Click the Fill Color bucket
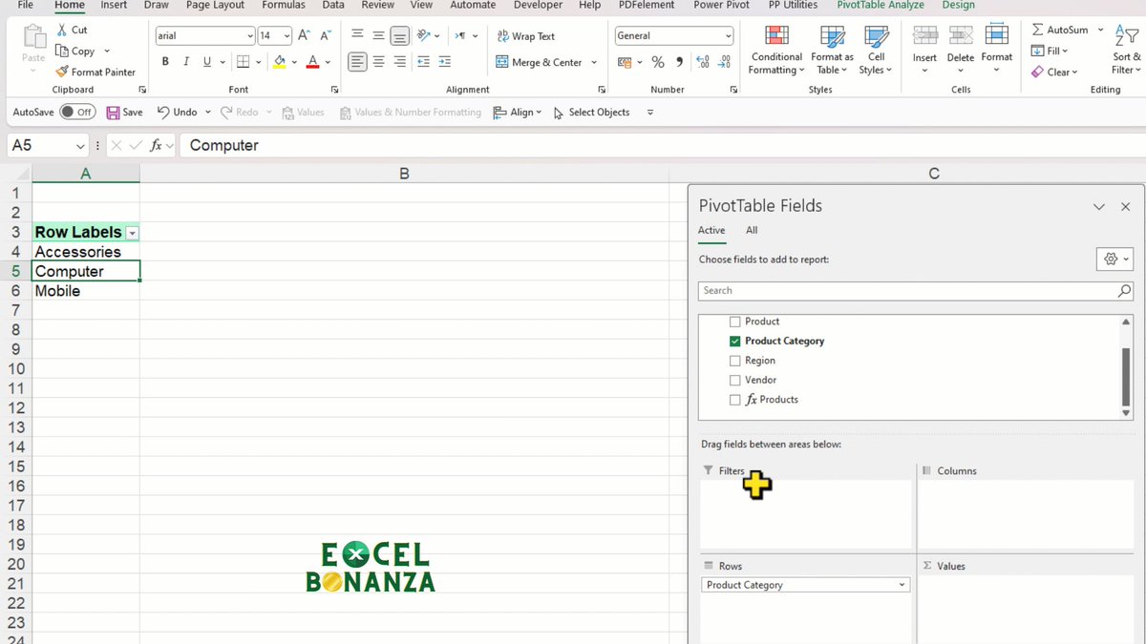The image size is (1146, 644). [279, 62]
